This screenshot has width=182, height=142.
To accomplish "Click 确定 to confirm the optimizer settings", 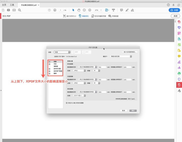I will point(133,111).
